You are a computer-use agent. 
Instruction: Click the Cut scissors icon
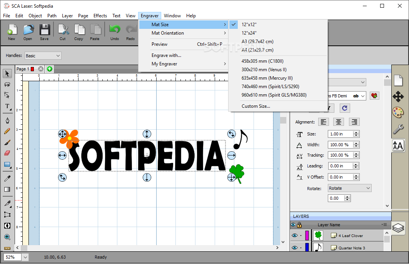pyautogui.click(x=63, y=32)
